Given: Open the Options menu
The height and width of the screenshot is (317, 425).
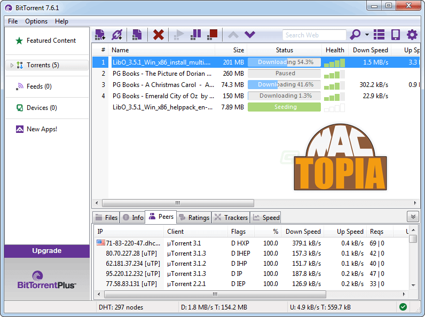Looking at the screenshot, I should [36, 21].
